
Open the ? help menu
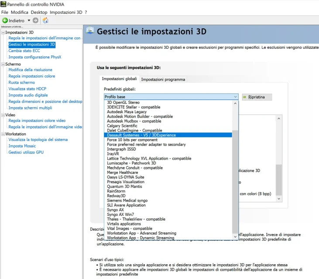[x=86, y=12]
